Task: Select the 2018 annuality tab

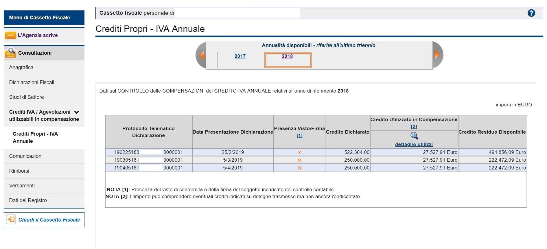Action: 287,56
